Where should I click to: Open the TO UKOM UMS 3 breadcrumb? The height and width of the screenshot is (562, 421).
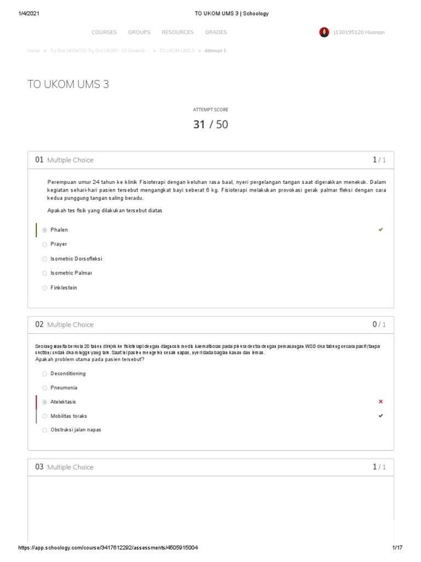[177, 50]
